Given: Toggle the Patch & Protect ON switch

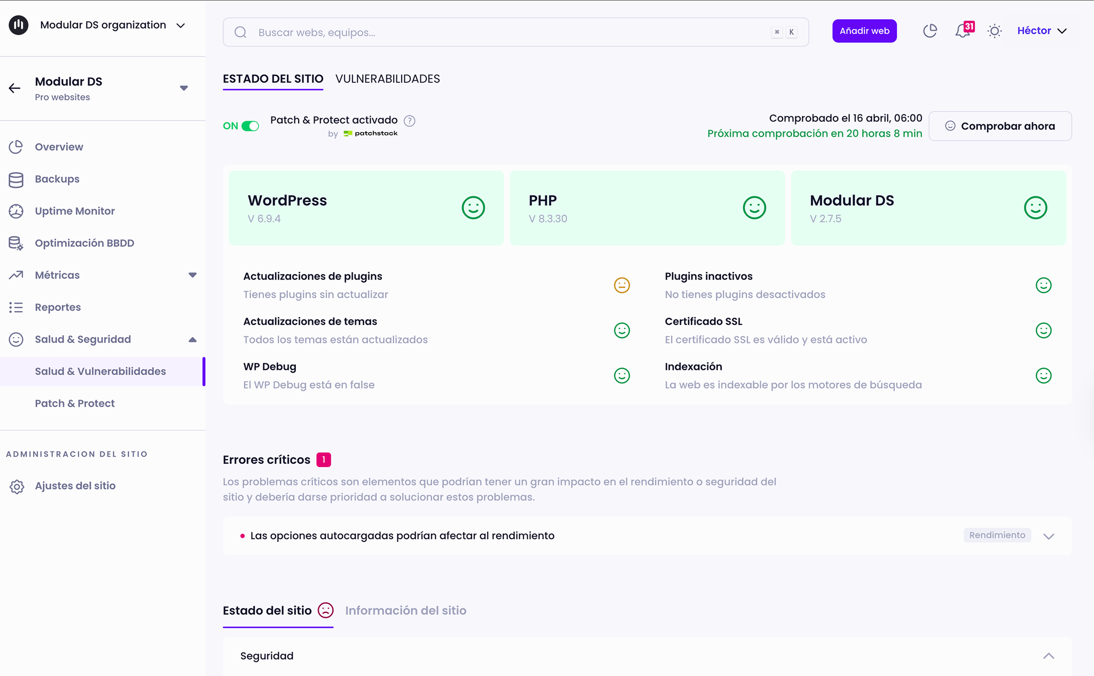Looking at the screenshot, I should 250,126.
